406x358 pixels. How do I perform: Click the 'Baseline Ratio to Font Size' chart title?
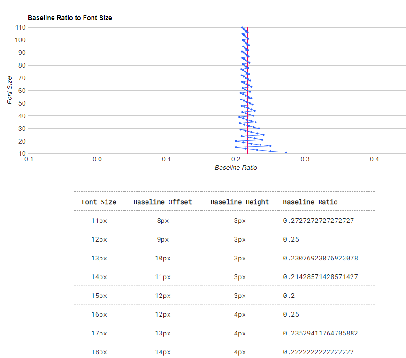click(x=69, y=18)
